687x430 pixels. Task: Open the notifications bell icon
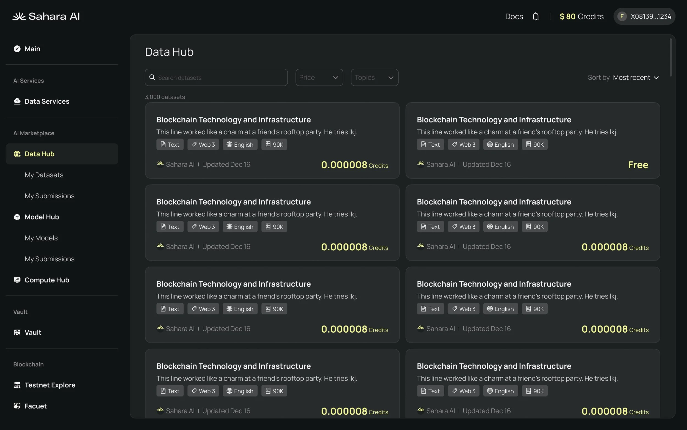click(535, 17)
